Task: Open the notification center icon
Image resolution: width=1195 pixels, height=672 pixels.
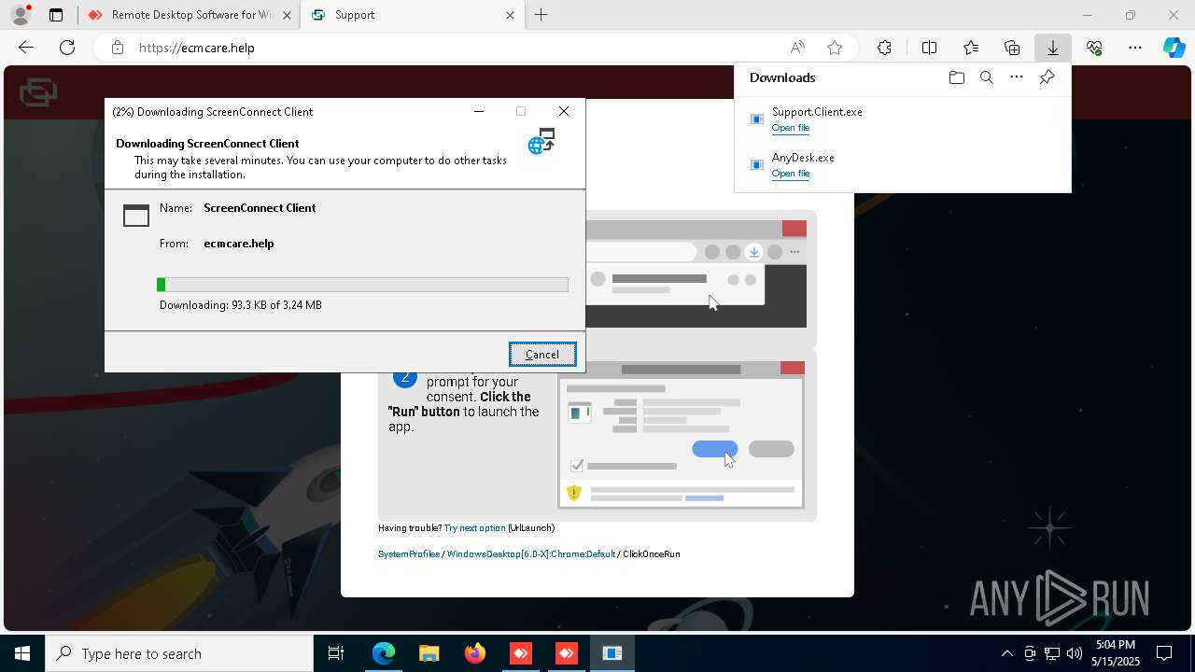Action: 1164,653
